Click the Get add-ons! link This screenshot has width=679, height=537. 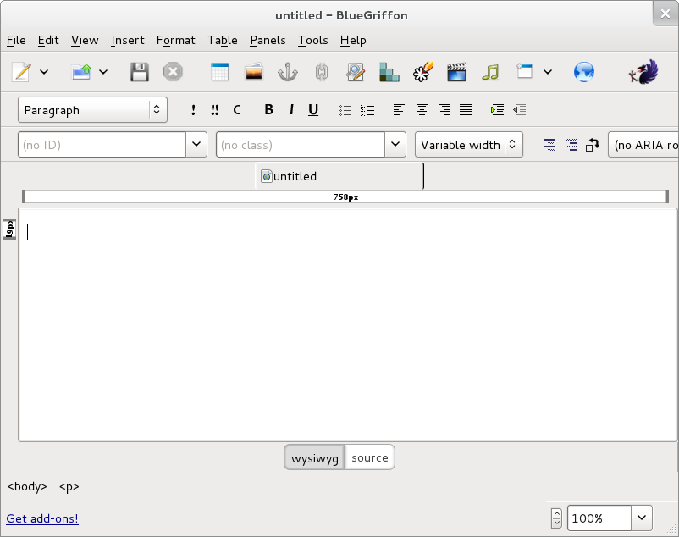(x=42, y=518)
